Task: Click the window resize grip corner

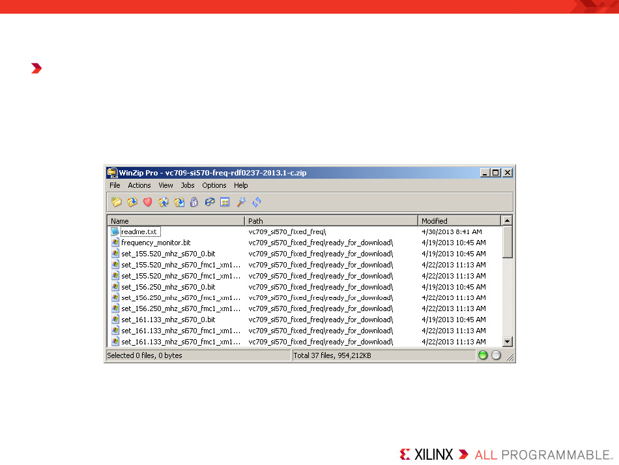Action: point(510,357)
